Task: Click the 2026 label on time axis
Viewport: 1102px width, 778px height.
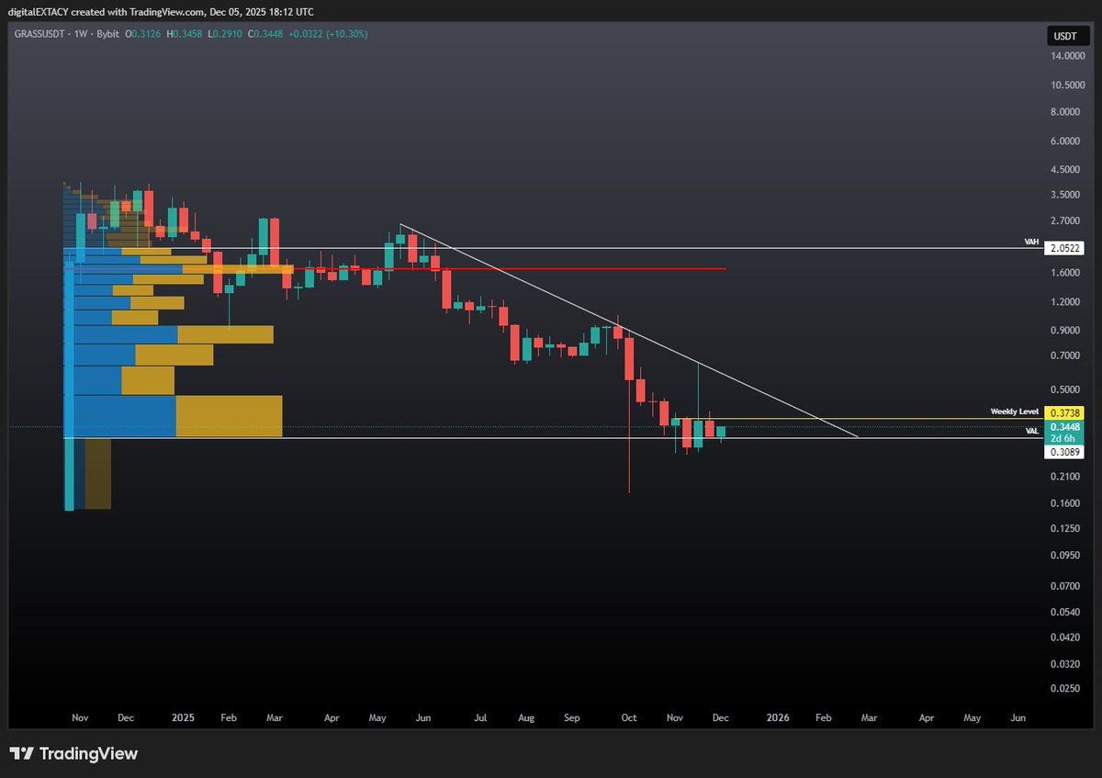Action: point(778,716)
